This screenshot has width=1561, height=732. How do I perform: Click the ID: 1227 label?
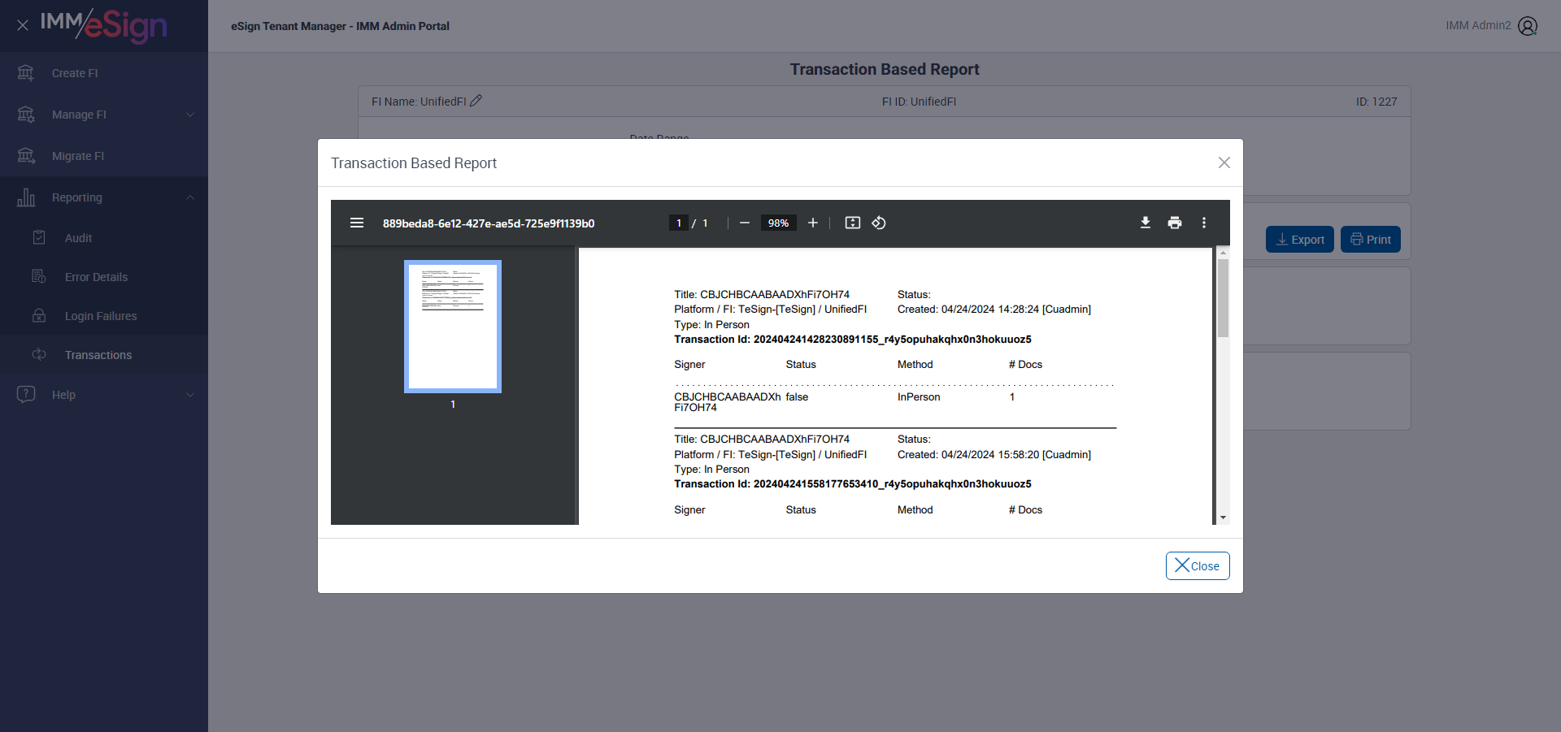pos(1376,102)
